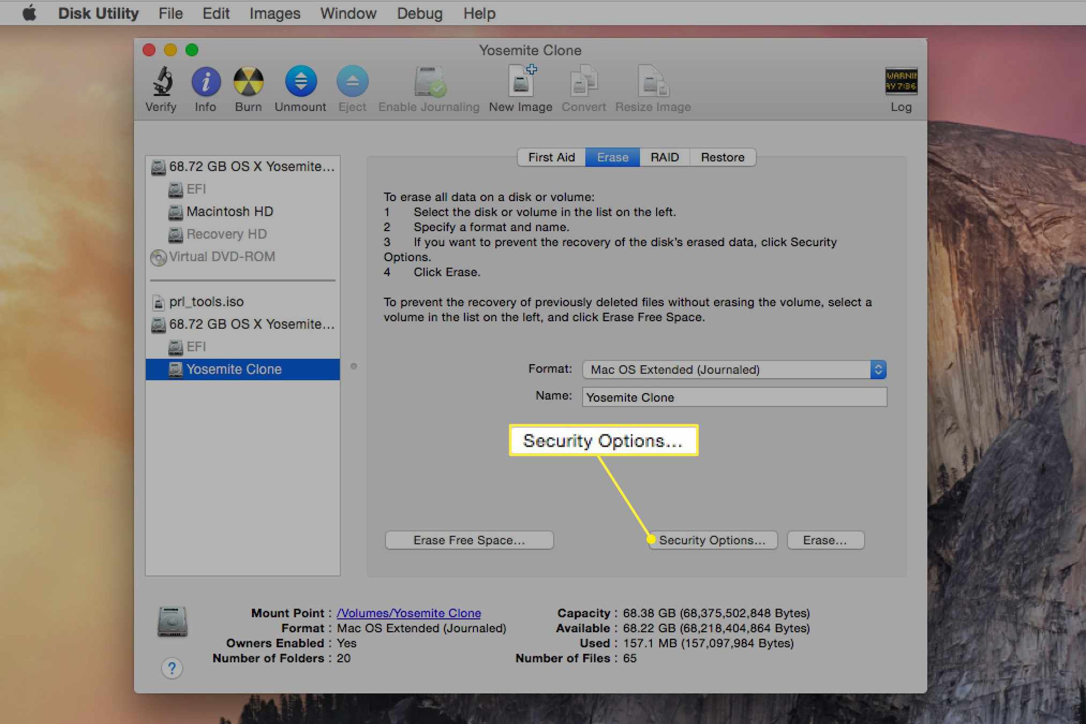Switch to the Erase tab
1086x724 pixels.
click(613, 157)
